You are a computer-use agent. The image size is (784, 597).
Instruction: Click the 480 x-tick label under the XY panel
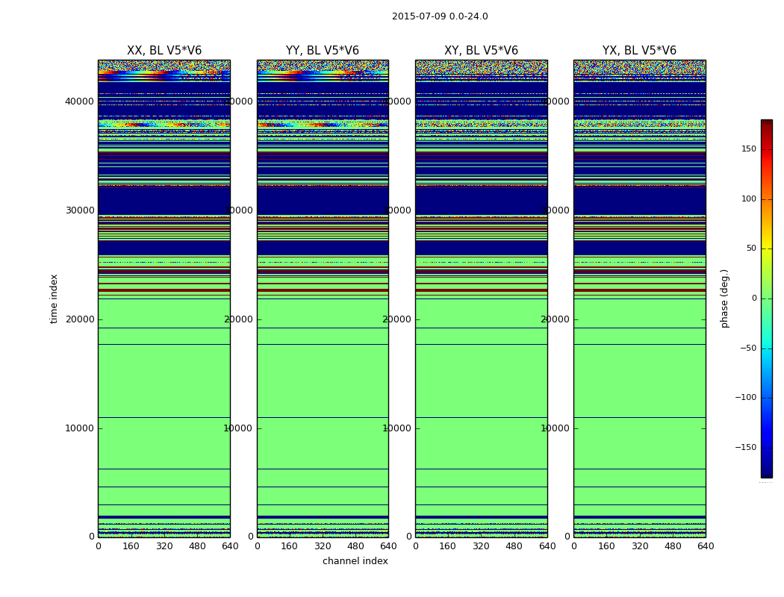(514, 546)
